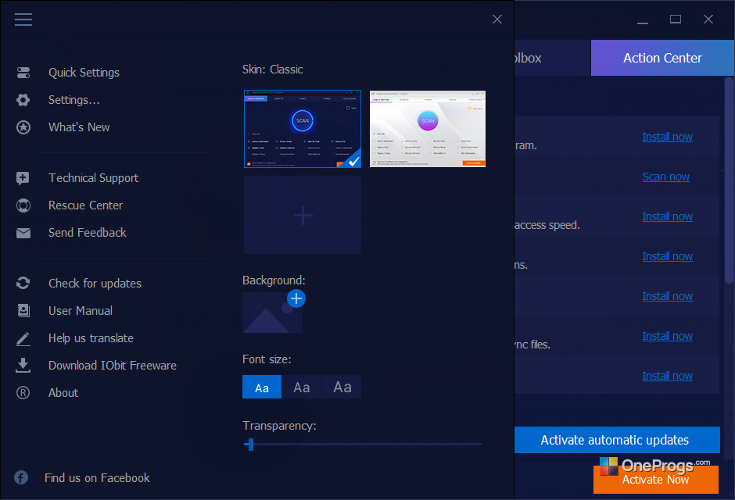The height and width of the screenshot is (500, 735).
Task: Click Install now in the 'access speed' row
Action: [x=667, y=216]
